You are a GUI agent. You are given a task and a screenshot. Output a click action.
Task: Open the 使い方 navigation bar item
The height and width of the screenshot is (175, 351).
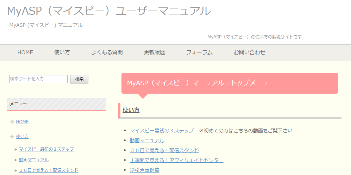tap(62, 52)
